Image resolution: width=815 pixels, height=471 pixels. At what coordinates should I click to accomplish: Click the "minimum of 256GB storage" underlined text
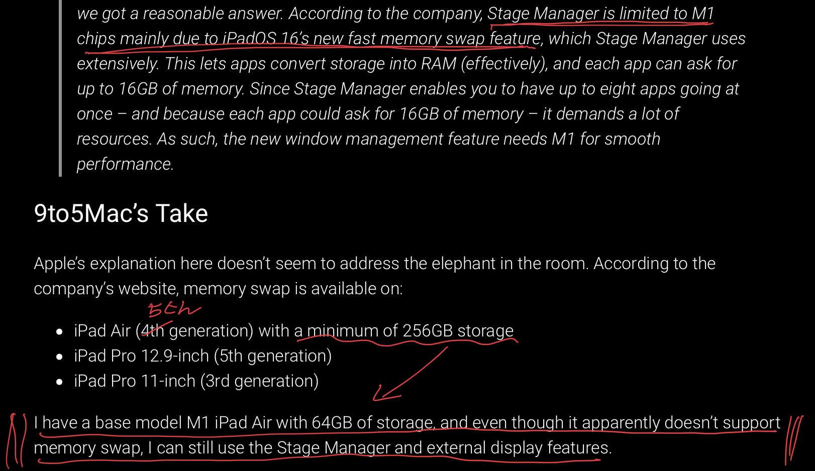point(410,331)
